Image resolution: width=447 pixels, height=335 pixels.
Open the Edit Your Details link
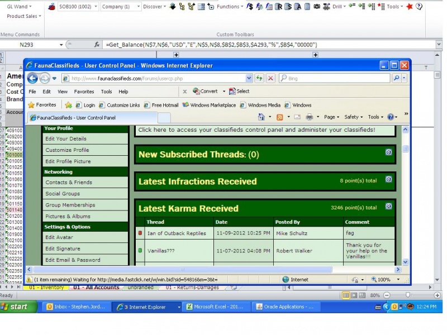(66, 138)
